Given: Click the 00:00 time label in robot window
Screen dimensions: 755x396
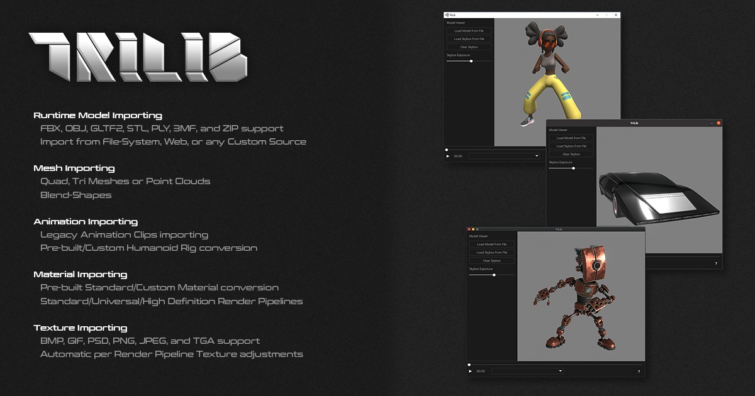Looking at the screenshot, I should 481,371.
